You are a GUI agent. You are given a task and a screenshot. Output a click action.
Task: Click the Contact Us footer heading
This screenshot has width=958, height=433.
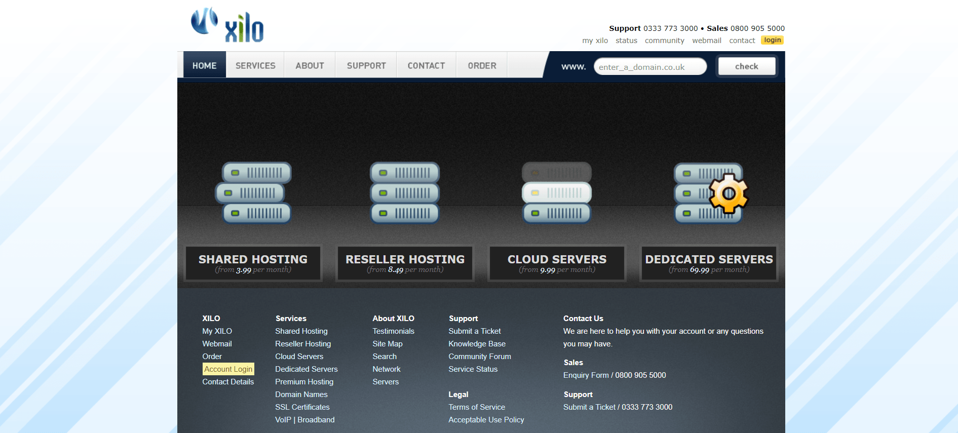(583, 319)
